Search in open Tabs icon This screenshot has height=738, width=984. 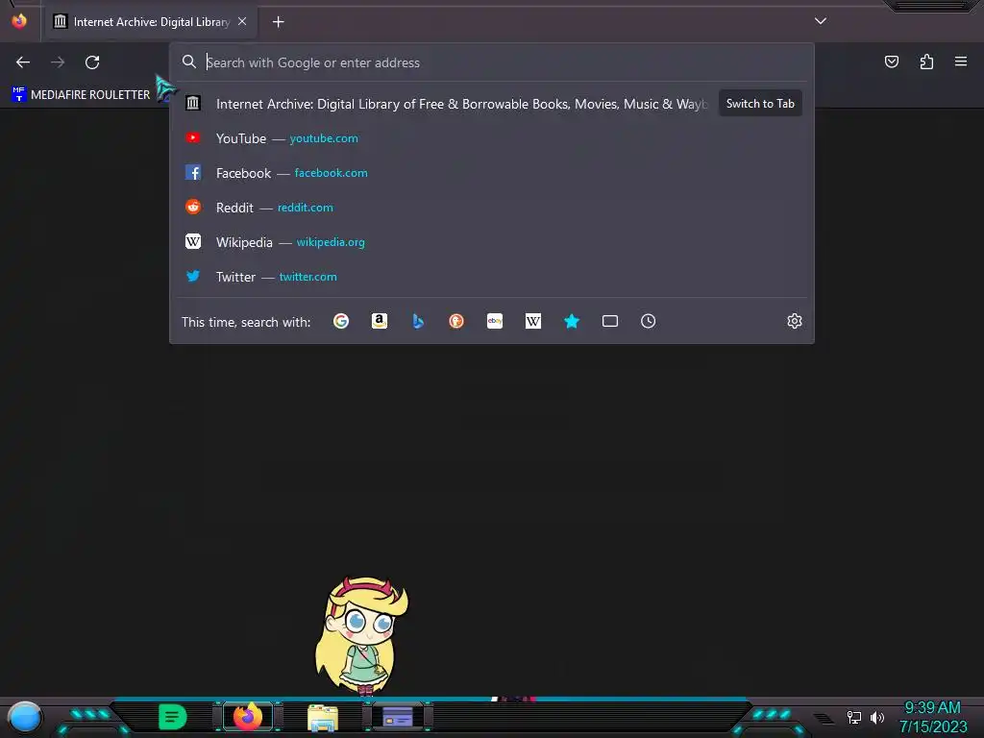click(x=610, y=321)
